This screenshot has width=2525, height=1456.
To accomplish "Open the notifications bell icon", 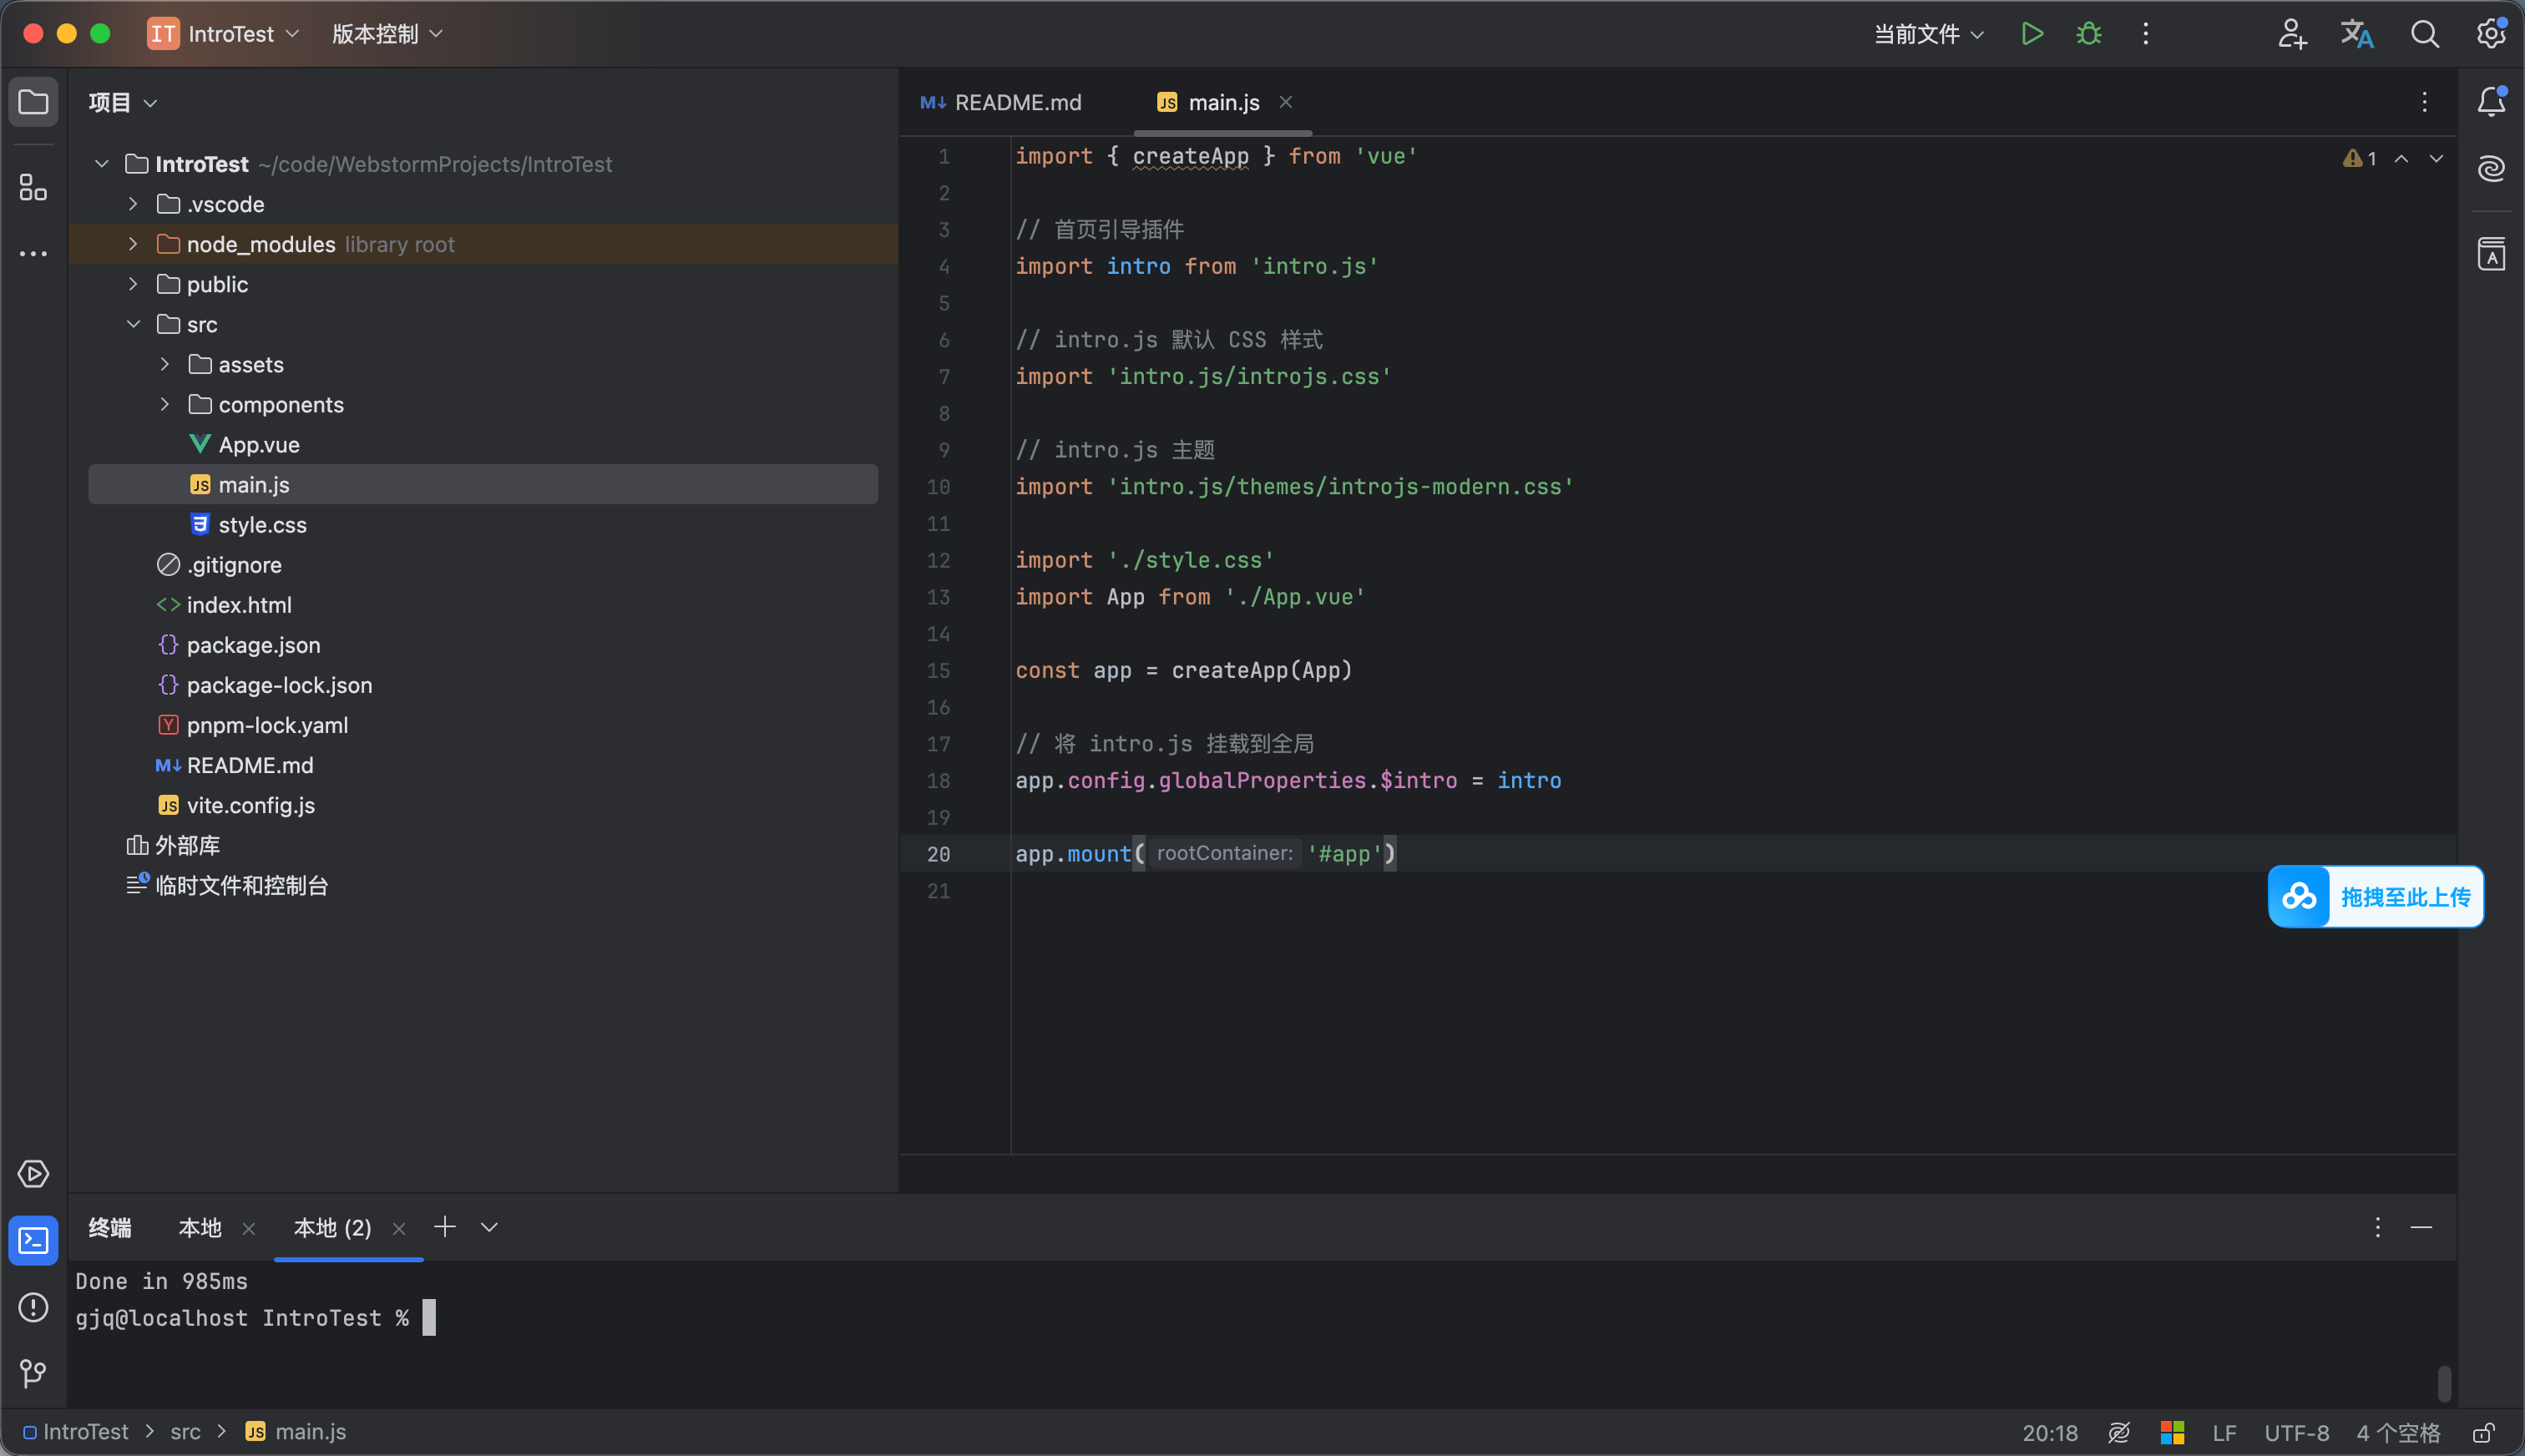I will point(2491,101).
